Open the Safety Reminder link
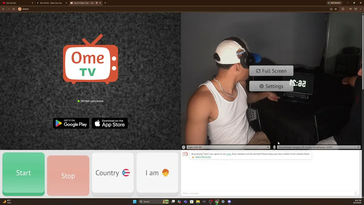Image resolution: width=364 pixels, height=205 pixels. [x=203, y=157]
